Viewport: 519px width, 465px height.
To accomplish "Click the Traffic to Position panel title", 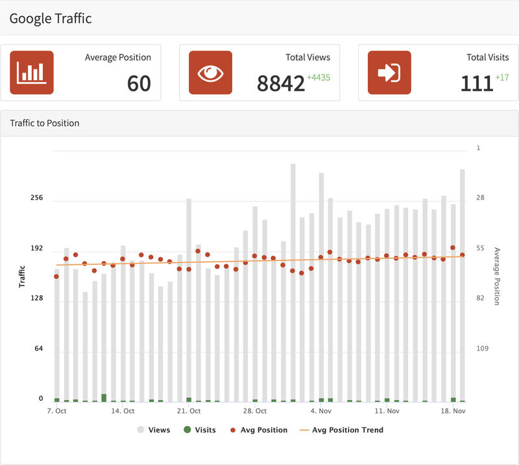I will click(x=45, y=123).
